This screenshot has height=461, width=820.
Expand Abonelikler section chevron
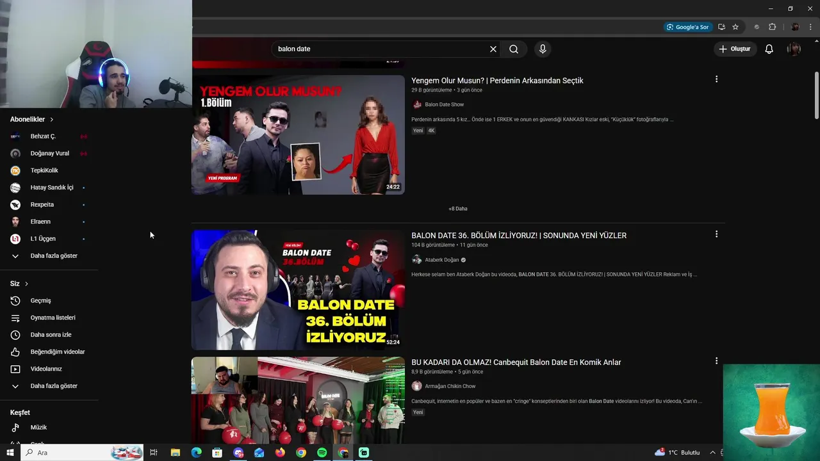point(52,120)
